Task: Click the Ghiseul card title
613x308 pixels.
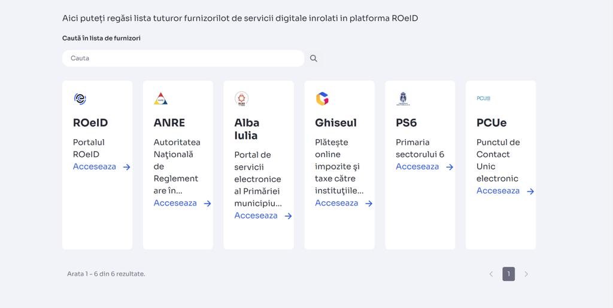Action: [336, 123]
